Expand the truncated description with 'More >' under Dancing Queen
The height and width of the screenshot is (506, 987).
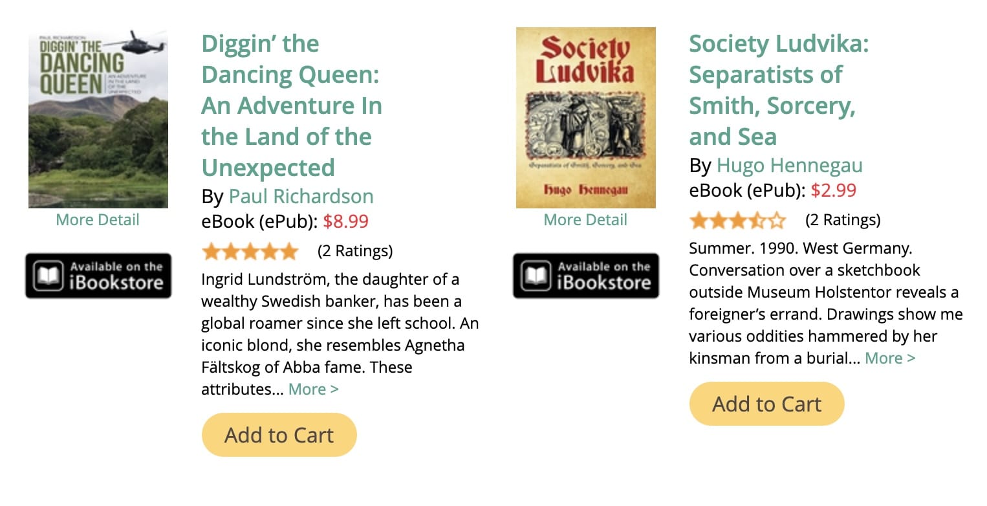point(313,389)
